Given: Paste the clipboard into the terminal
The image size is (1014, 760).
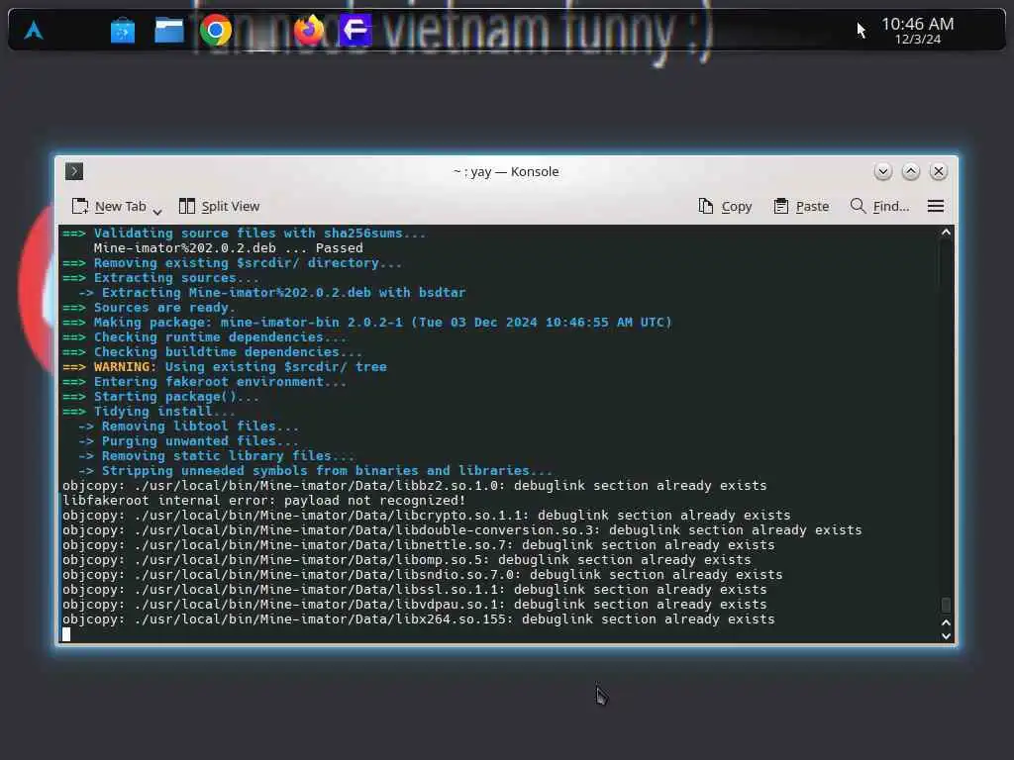Looking at the screenshot, I should [801, 206].
